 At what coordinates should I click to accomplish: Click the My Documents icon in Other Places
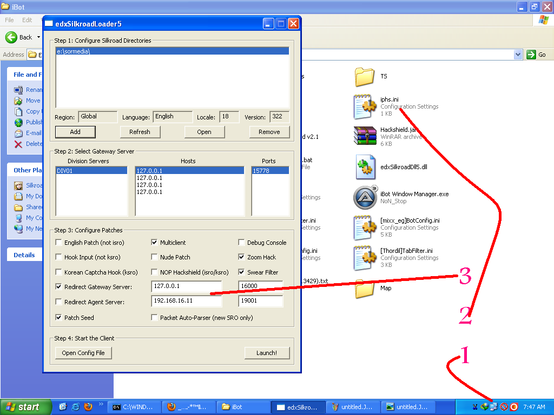coord(18,196)
